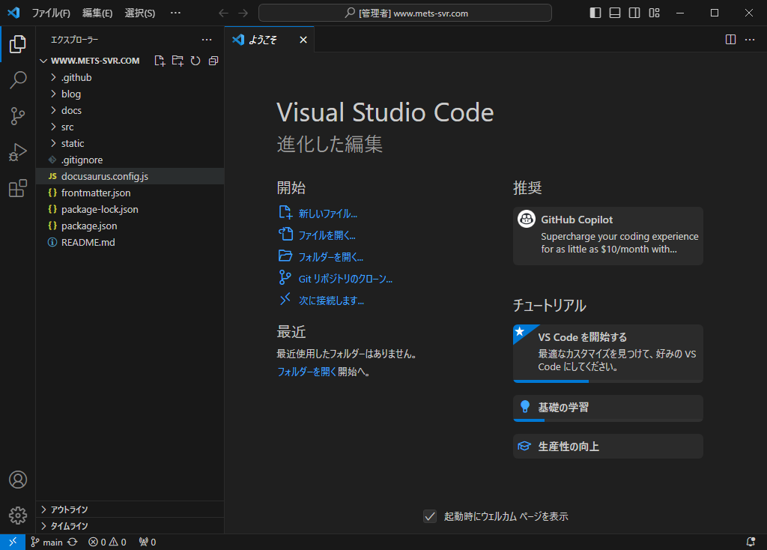Viewport: 767px width, 550px height.
Task: Create a new file in WWW.METS-SVR.COM
Action: (160, 61)
